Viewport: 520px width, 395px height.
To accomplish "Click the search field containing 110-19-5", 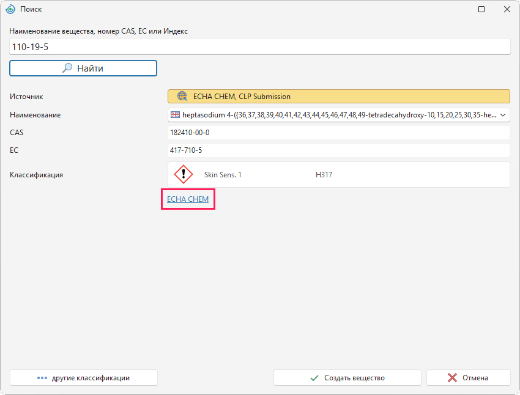I will pyautogui.click(x=259, y=46).
